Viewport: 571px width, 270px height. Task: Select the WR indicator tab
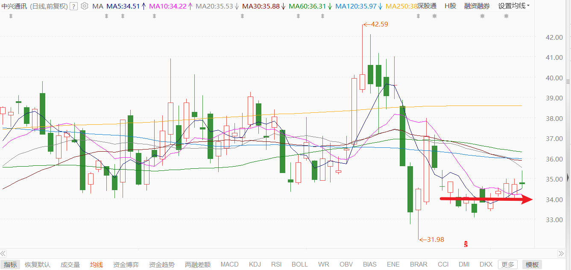[x=324, y=264]
